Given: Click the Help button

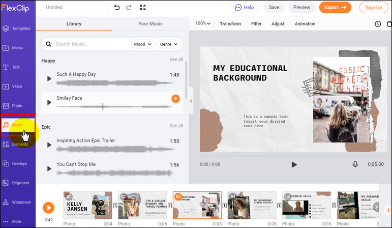Looking at the screenshot, I should pyautogui.click(x=245, y=8).
